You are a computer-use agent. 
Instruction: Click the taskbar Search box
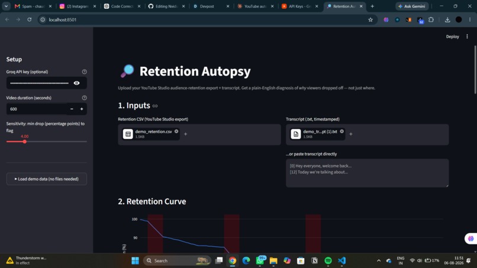pos(178,261)
